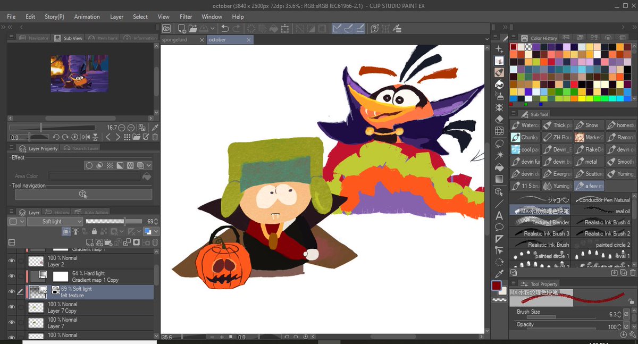The width and height of the screenshot is (638, 344).
Task: Click the dark red main color swatch
Action: coord(496,286)
